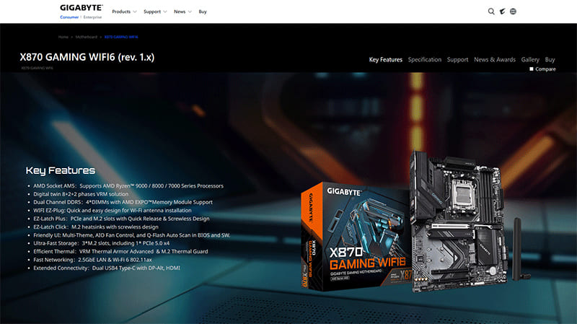
Task: Open the Support tab on product bar
Action: click(458, 60)
